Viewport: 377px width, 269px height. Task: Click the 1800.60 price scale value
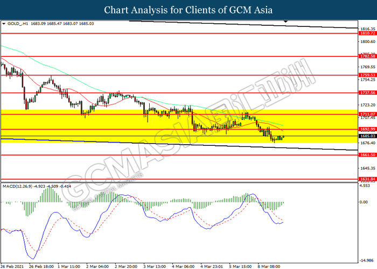click(368, 41)
